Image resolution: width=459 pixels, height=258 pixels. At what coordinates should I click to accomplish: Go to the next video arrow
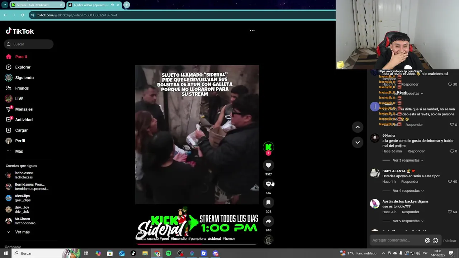click(358, 142)
